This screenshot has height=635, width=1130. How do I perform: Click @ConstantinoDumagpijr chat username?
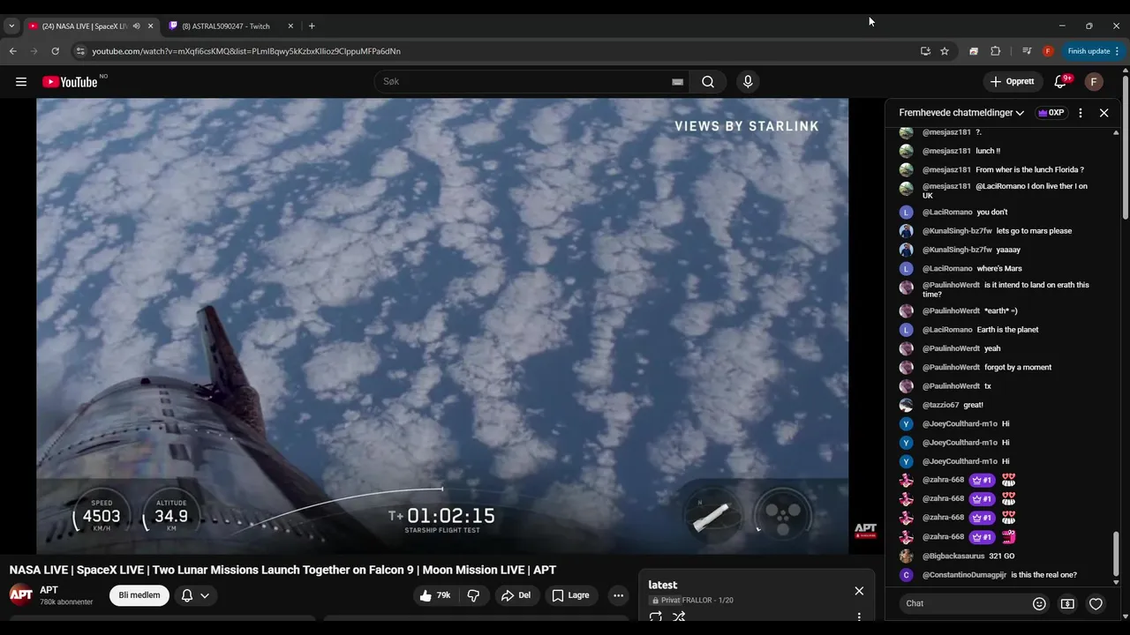tap(964, 575)
